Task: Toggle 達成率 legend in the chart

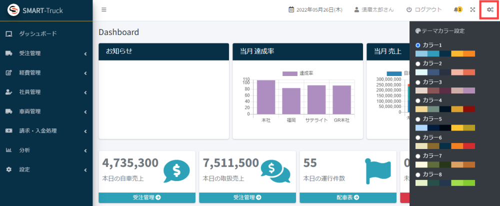Action: click(x=297, y=73)
